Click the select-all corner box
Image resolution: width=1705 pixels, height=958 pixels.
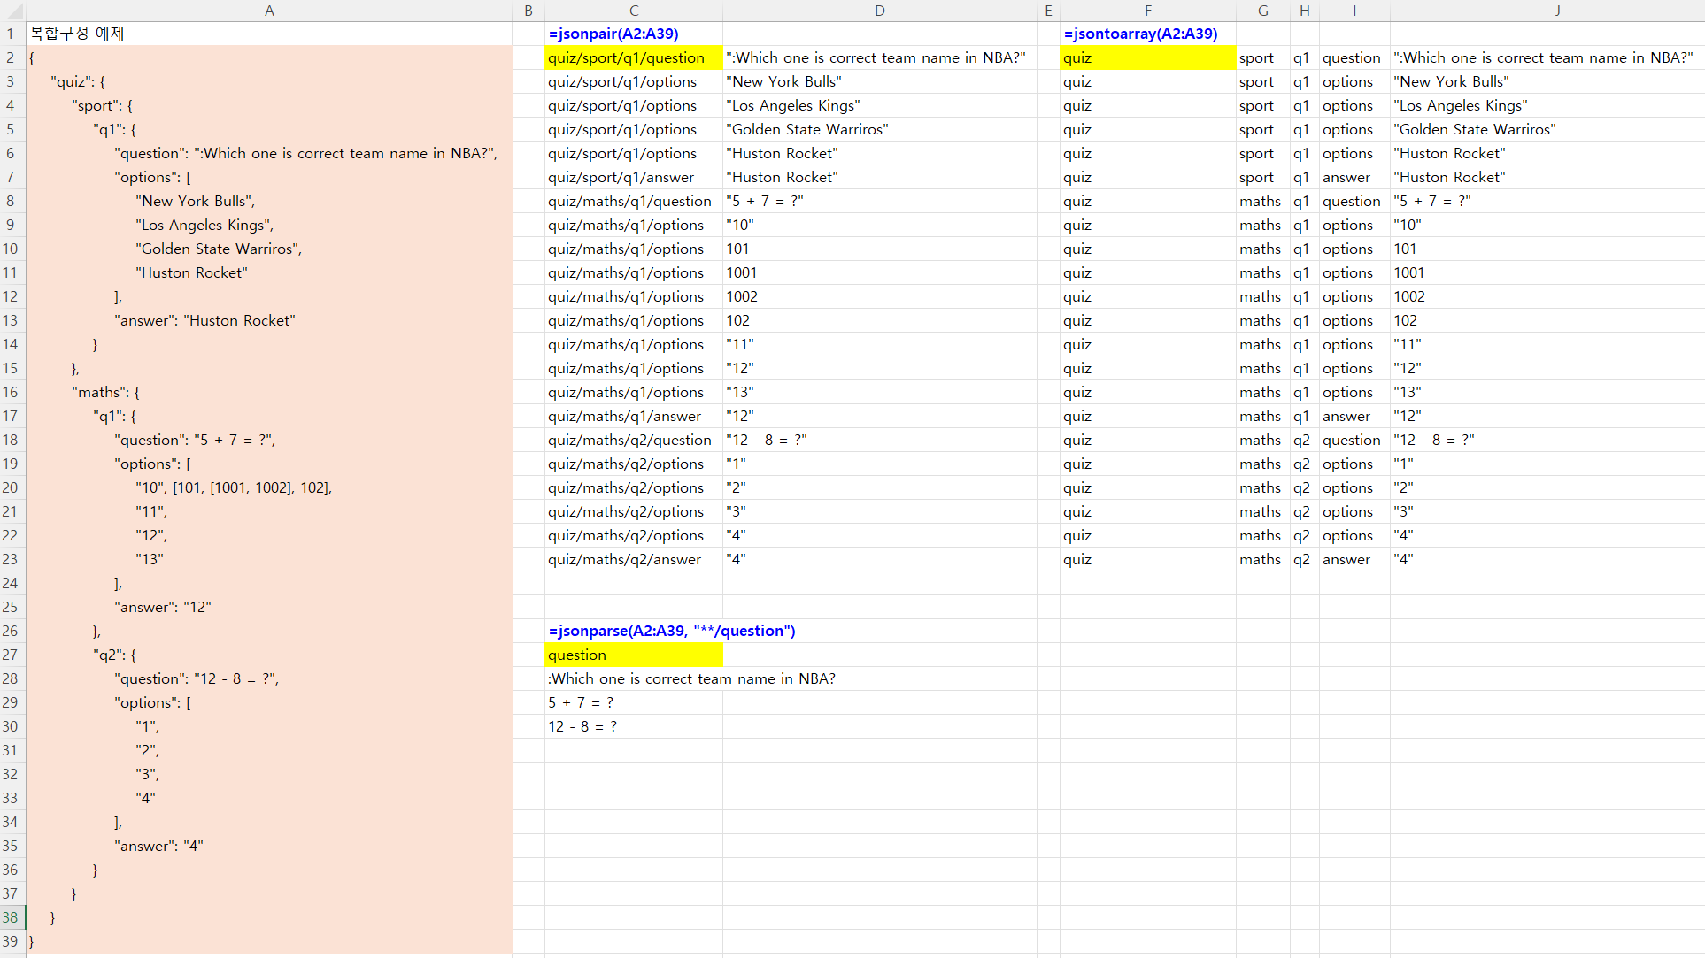pyautogui.click(x=12, y=11)
